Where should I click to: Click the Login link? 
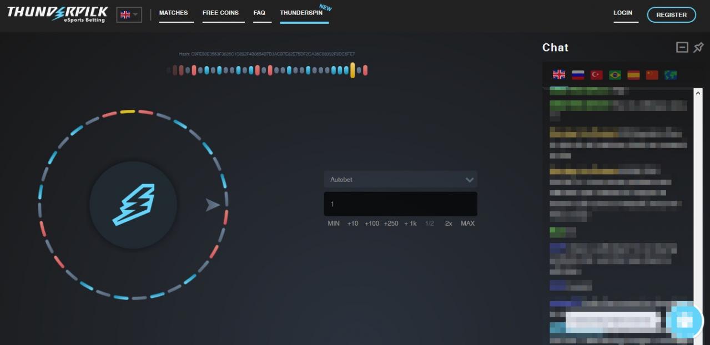click(622, 13)
